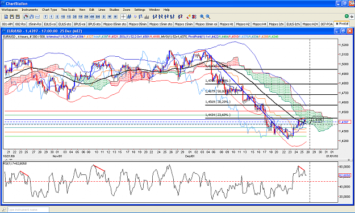Select the active Pivotal tab

point(342,24)
